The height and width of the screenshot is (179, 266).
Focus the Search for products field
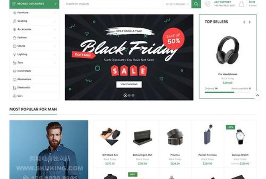pos(114,4)
